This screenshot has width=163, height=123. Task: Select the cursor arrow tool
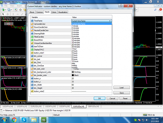point(3,14)
